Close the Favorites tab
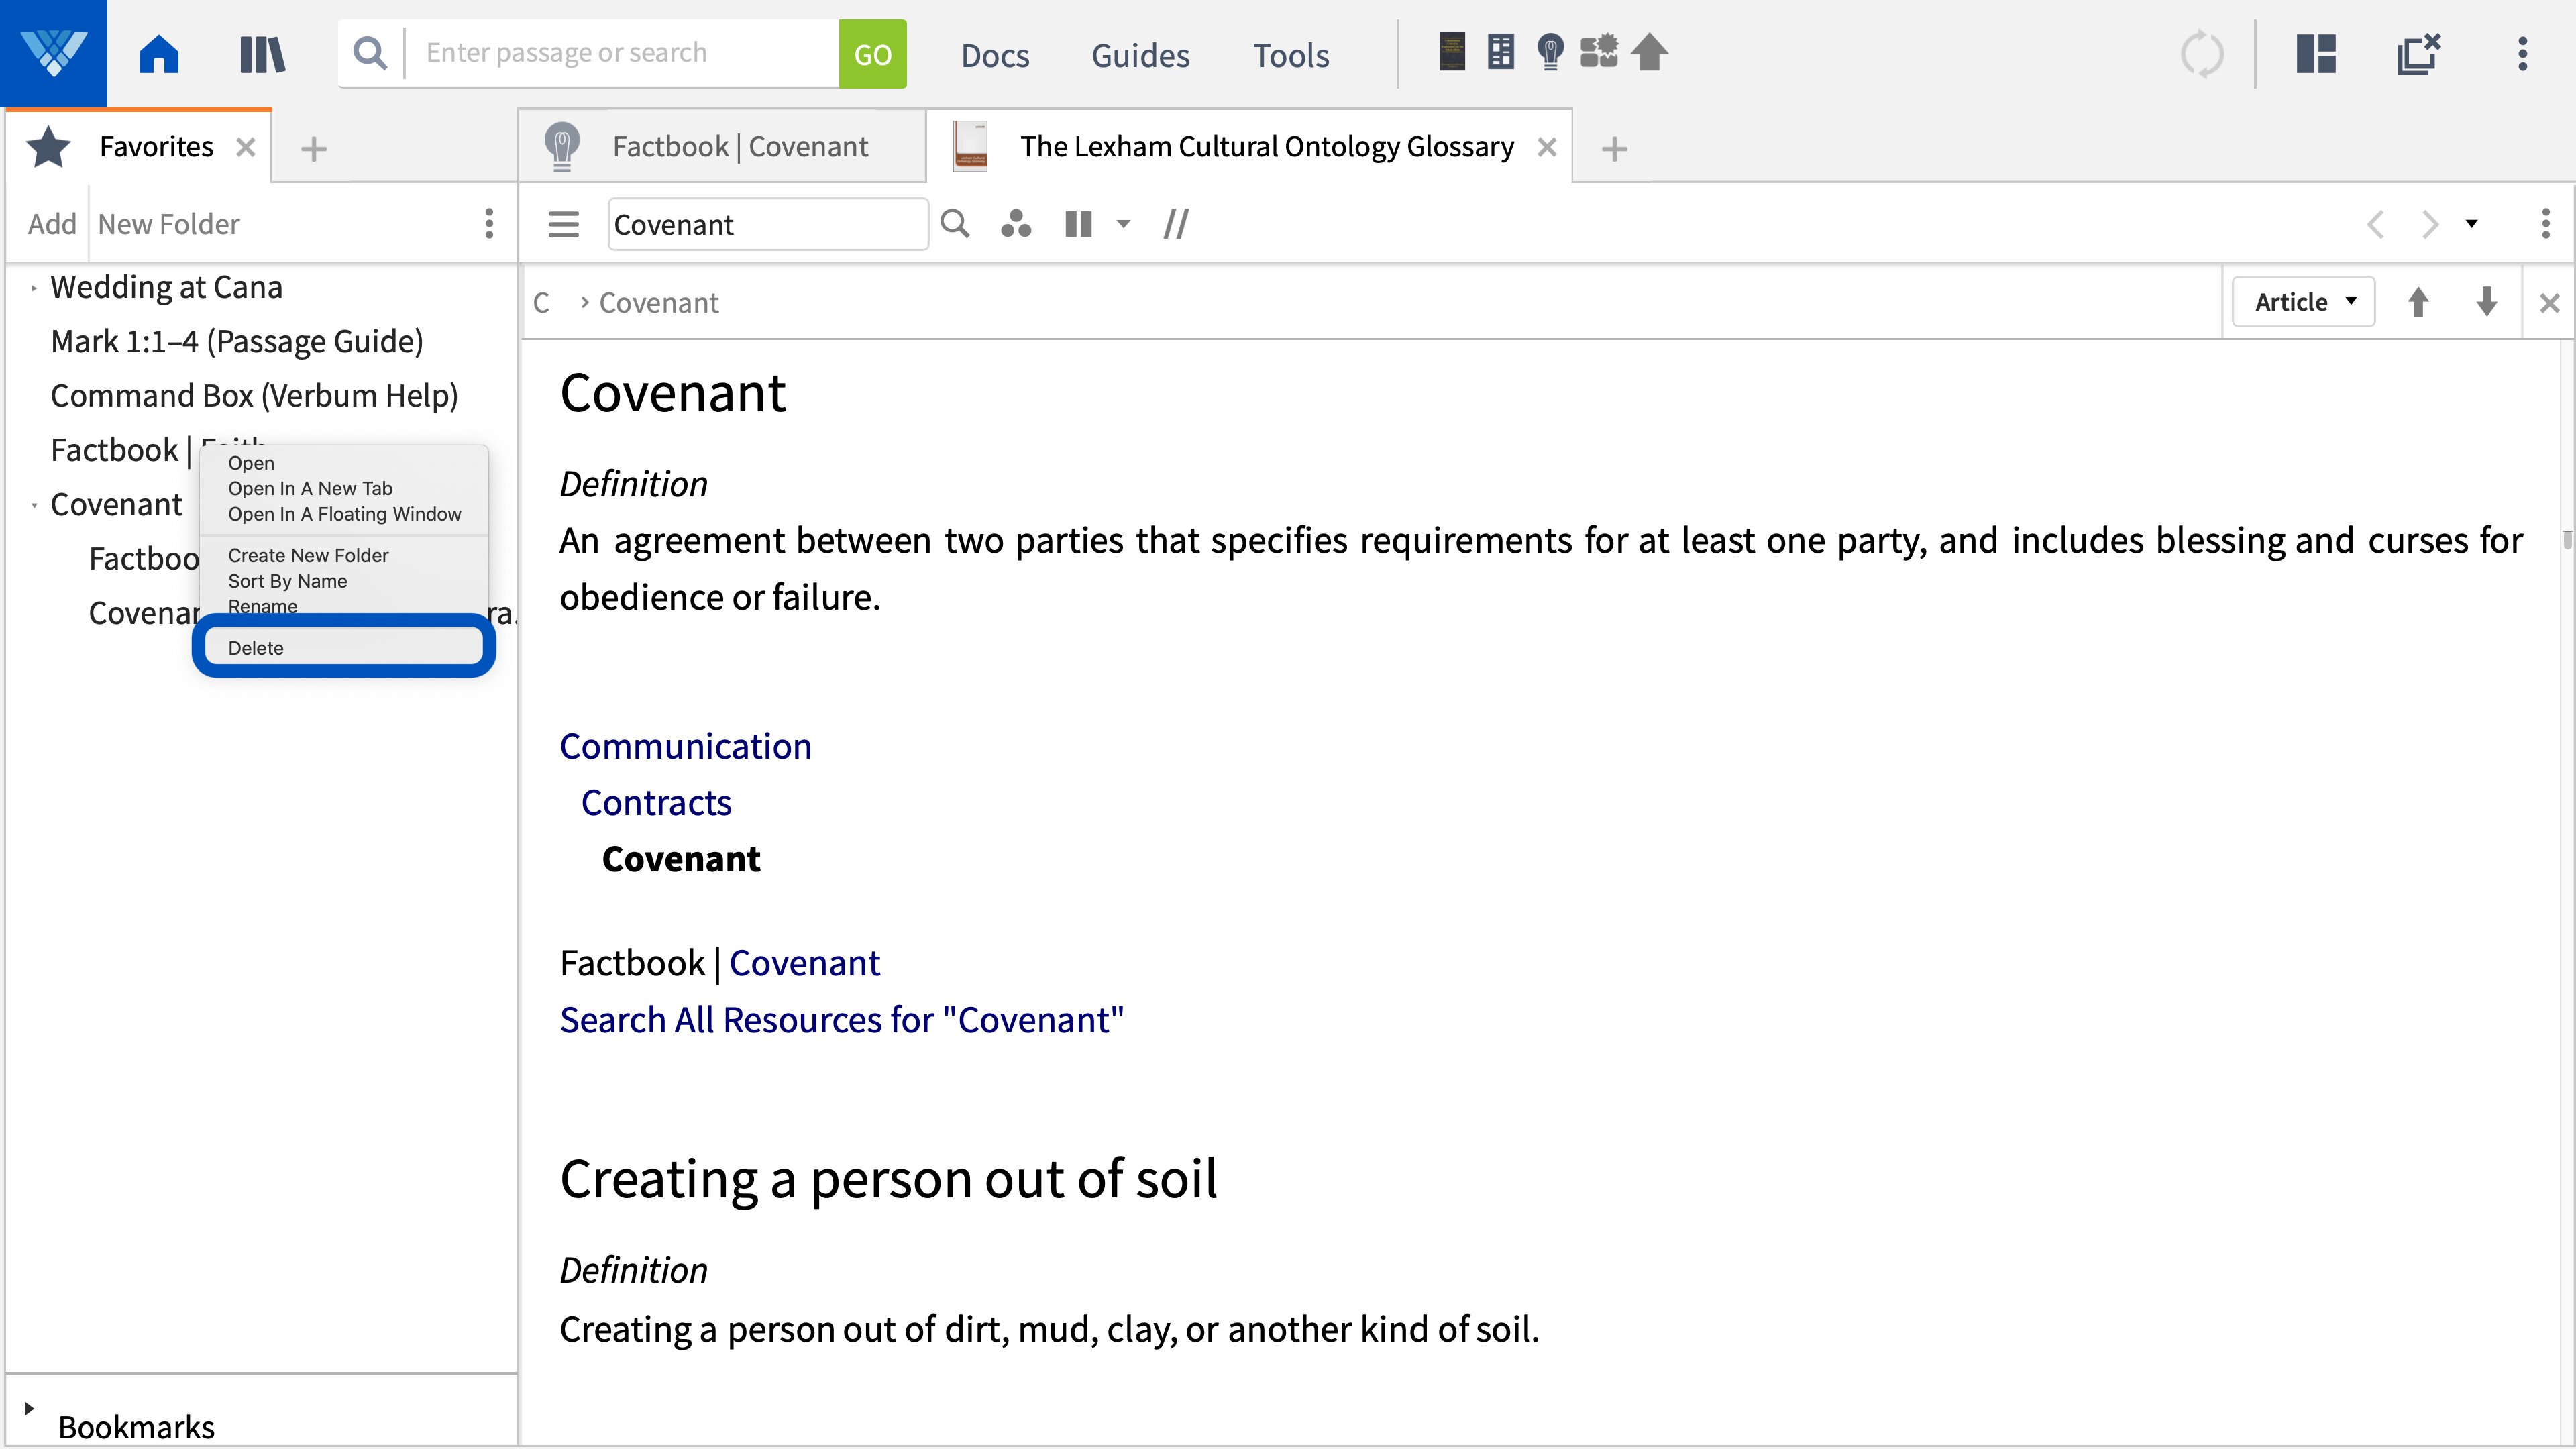This screenshot has height=1449, width=2576. (x=246, y=147)
